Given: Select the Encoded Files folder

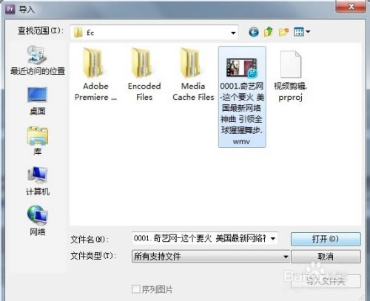Looking at the screenshot, I should click(144, 74).
